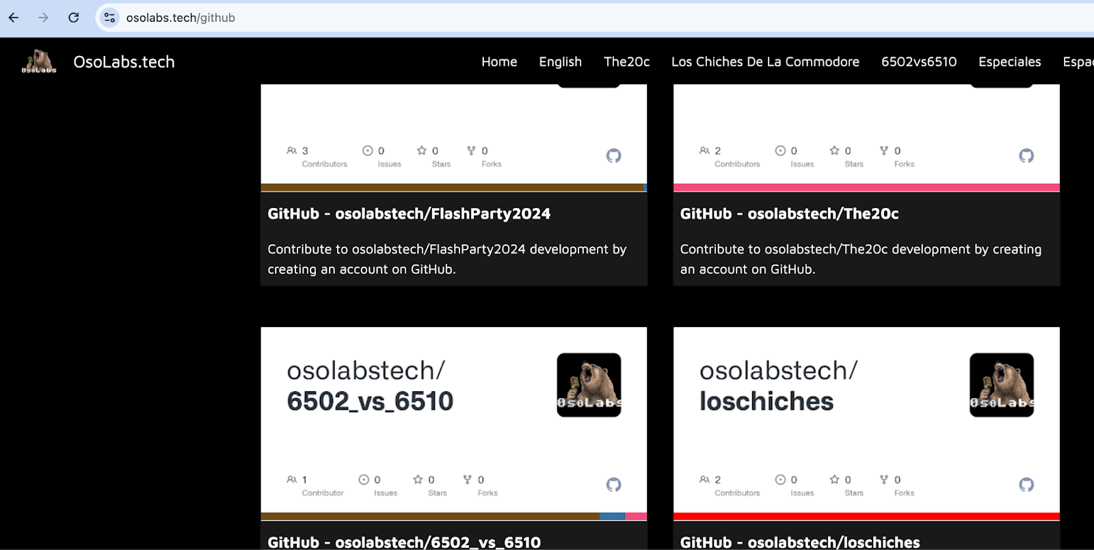
Task: Select the 6502vs6510 menu item
Action: (x=919, y=62)
